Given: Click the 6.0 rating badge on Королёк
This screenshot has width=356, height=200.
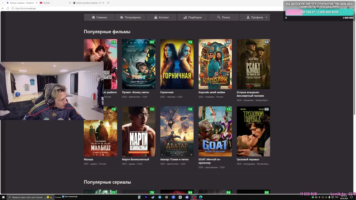Looking at the screenshot, I should click(x=228, y=42).
